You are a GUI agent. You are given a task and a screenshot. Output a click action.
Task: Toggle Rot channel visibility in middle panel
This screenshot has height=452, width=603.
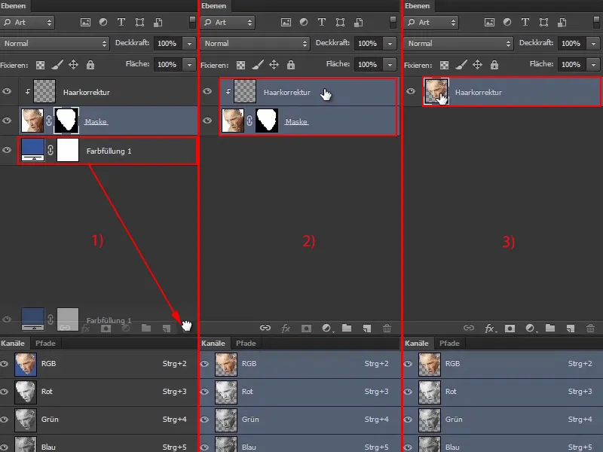[204, 392]
